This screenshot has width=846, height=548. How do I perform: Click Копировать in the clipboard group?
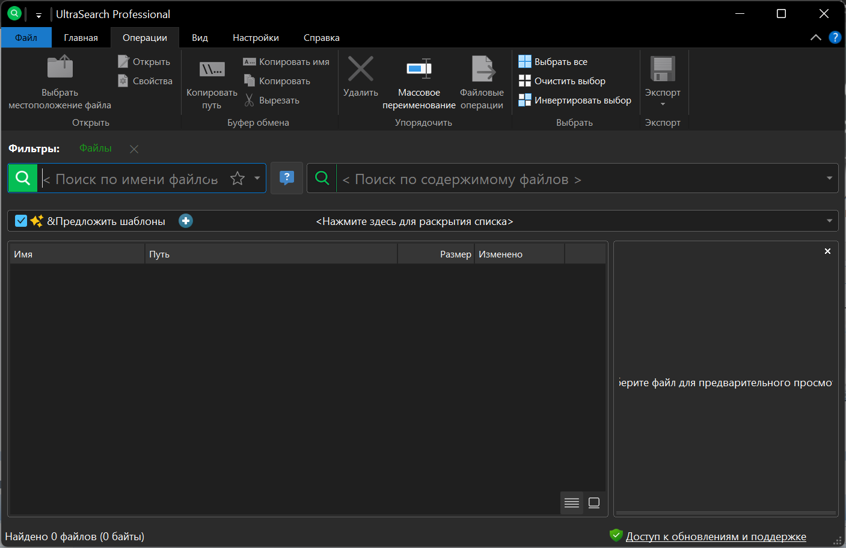277,81
